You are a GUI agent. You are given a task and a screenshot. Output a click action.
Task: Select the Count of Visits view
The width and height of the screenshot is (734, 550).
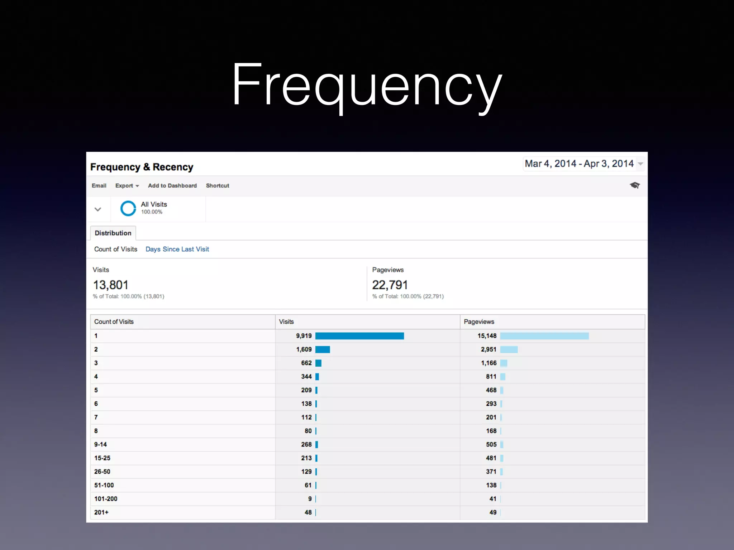coord(115,249)
